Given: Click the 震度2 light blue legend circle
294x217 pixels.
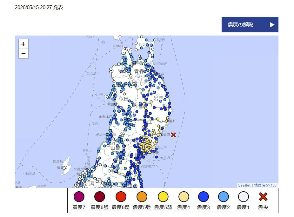Looking at the screenshot, I should (x=223, y=197).
